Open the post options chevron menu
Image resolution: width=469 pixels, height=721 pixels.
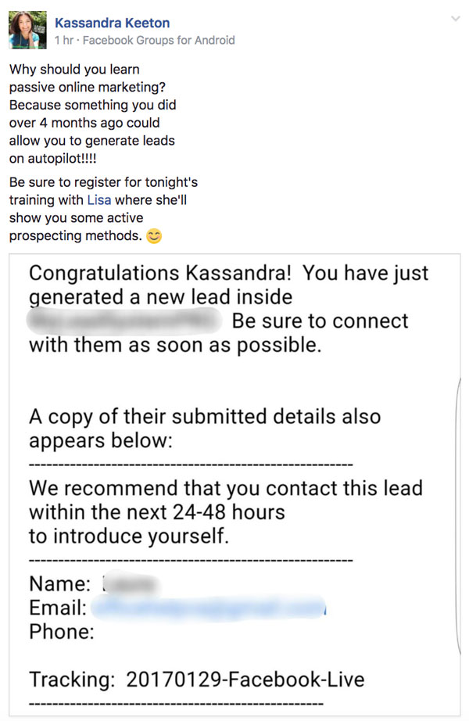pyautogui.click(x=455, y=19)
